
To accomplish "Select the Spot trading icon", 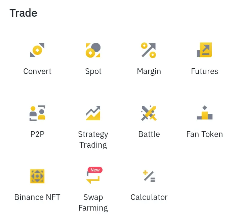I will [93, 50].
